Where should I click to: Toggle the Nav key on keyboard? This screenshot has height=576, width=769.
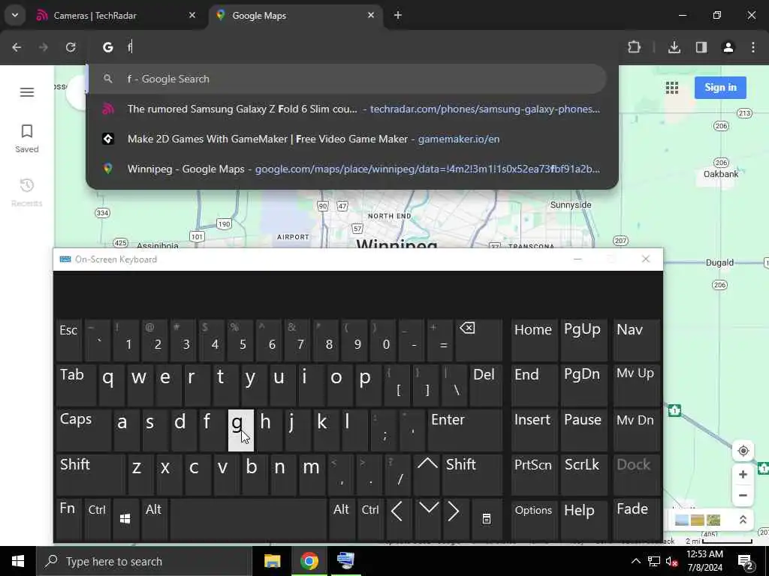click(x=635, y=340)
